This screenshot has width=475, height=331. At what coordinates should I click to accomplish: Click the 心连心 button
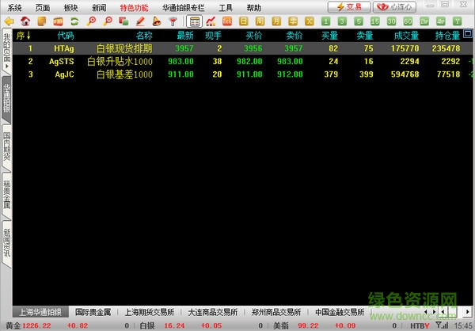pos(394,7)
